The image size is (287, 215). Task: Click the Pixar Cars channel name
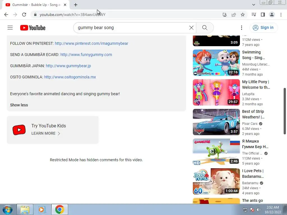pos(250,123)
